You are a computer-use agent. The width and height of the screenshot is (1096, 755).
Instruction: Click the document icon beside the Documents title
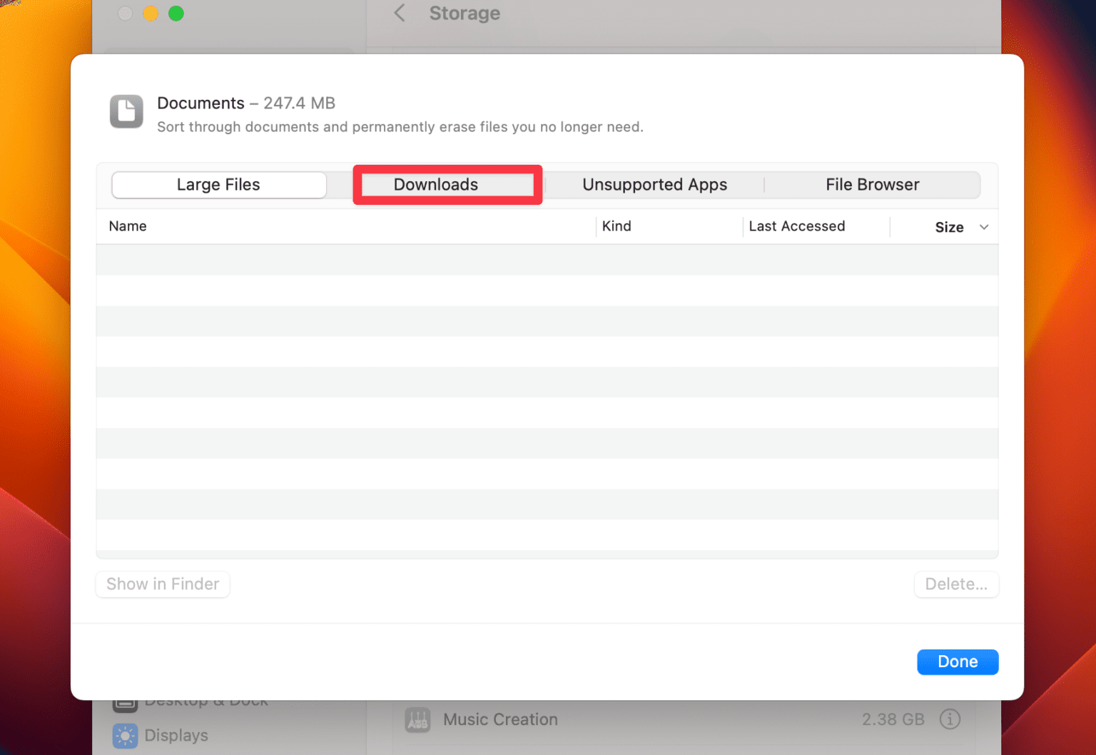coord(126,111)
